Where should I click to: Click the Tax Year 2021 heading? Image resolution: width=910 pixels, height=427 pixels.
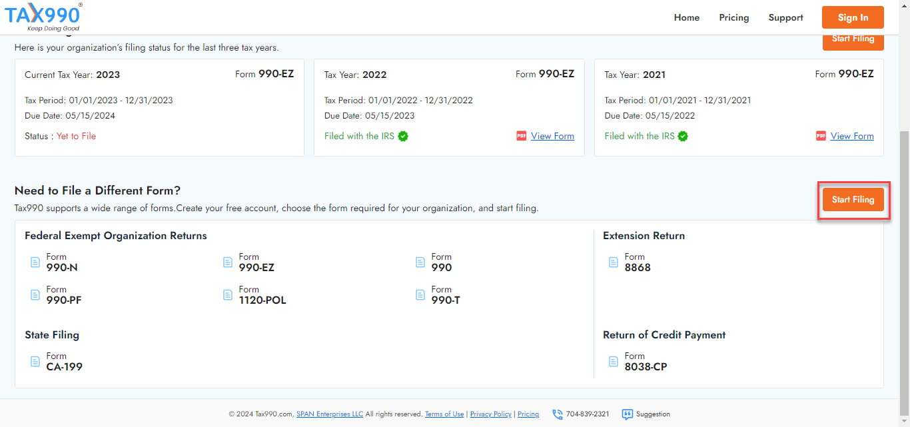(x=635, y=75)
